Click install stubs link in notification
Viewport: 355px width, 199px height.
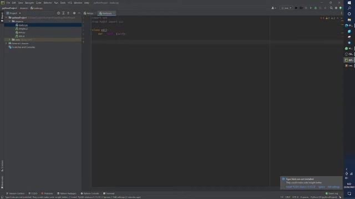pyautogui.click(x=300, y=187)
